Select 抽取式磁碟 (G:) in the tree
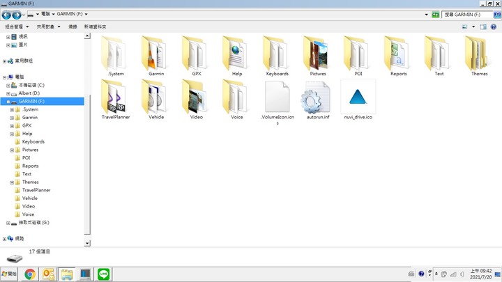Image resolution: width=502 pixels, height=282 pixels. tap(33, 223)
